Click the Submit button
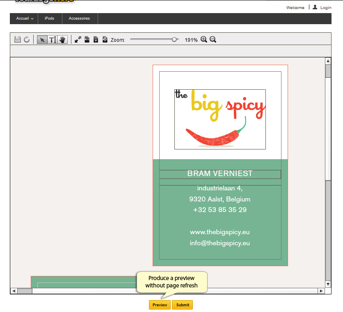Image resolution: width=343 pixels, height=312 pixels. coord(183,305)
